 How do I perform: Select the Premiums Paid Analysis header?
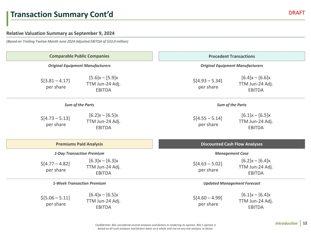point(79,144)
